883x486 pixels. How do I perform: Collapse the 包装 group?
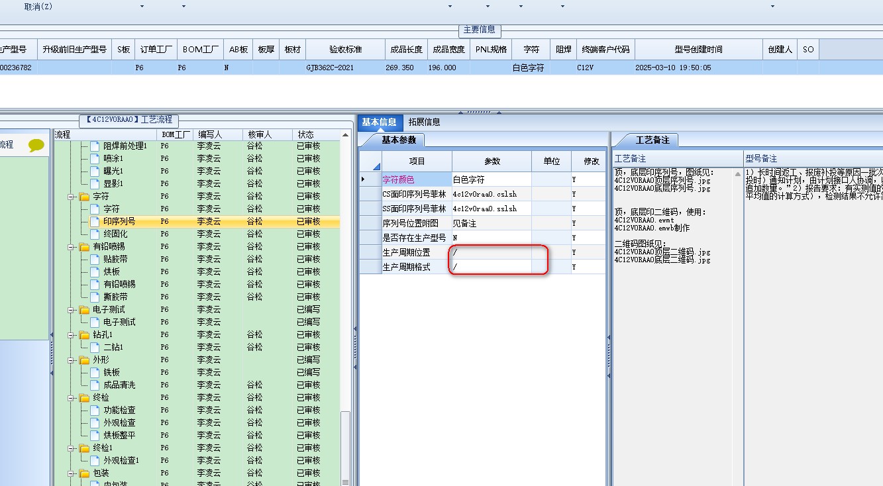point(70,473)
